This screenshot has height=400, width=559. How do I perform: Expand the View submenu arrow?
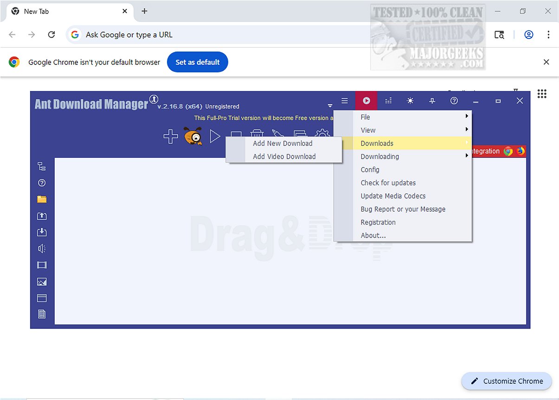coord(467,129)
